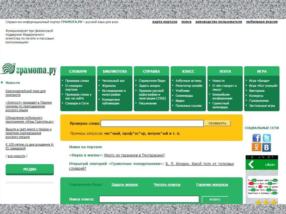
Task: Open «Конкурсные публикации» link
Action: point(111,101)
